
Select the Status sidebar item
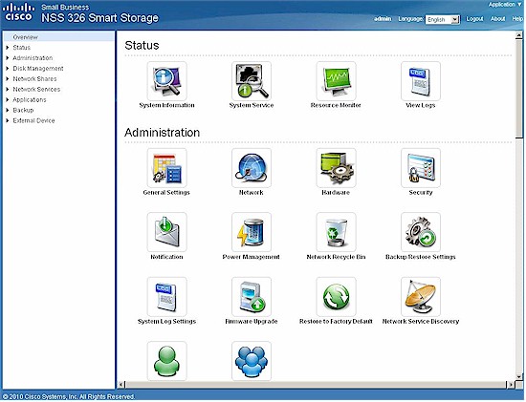coord(21,48)
